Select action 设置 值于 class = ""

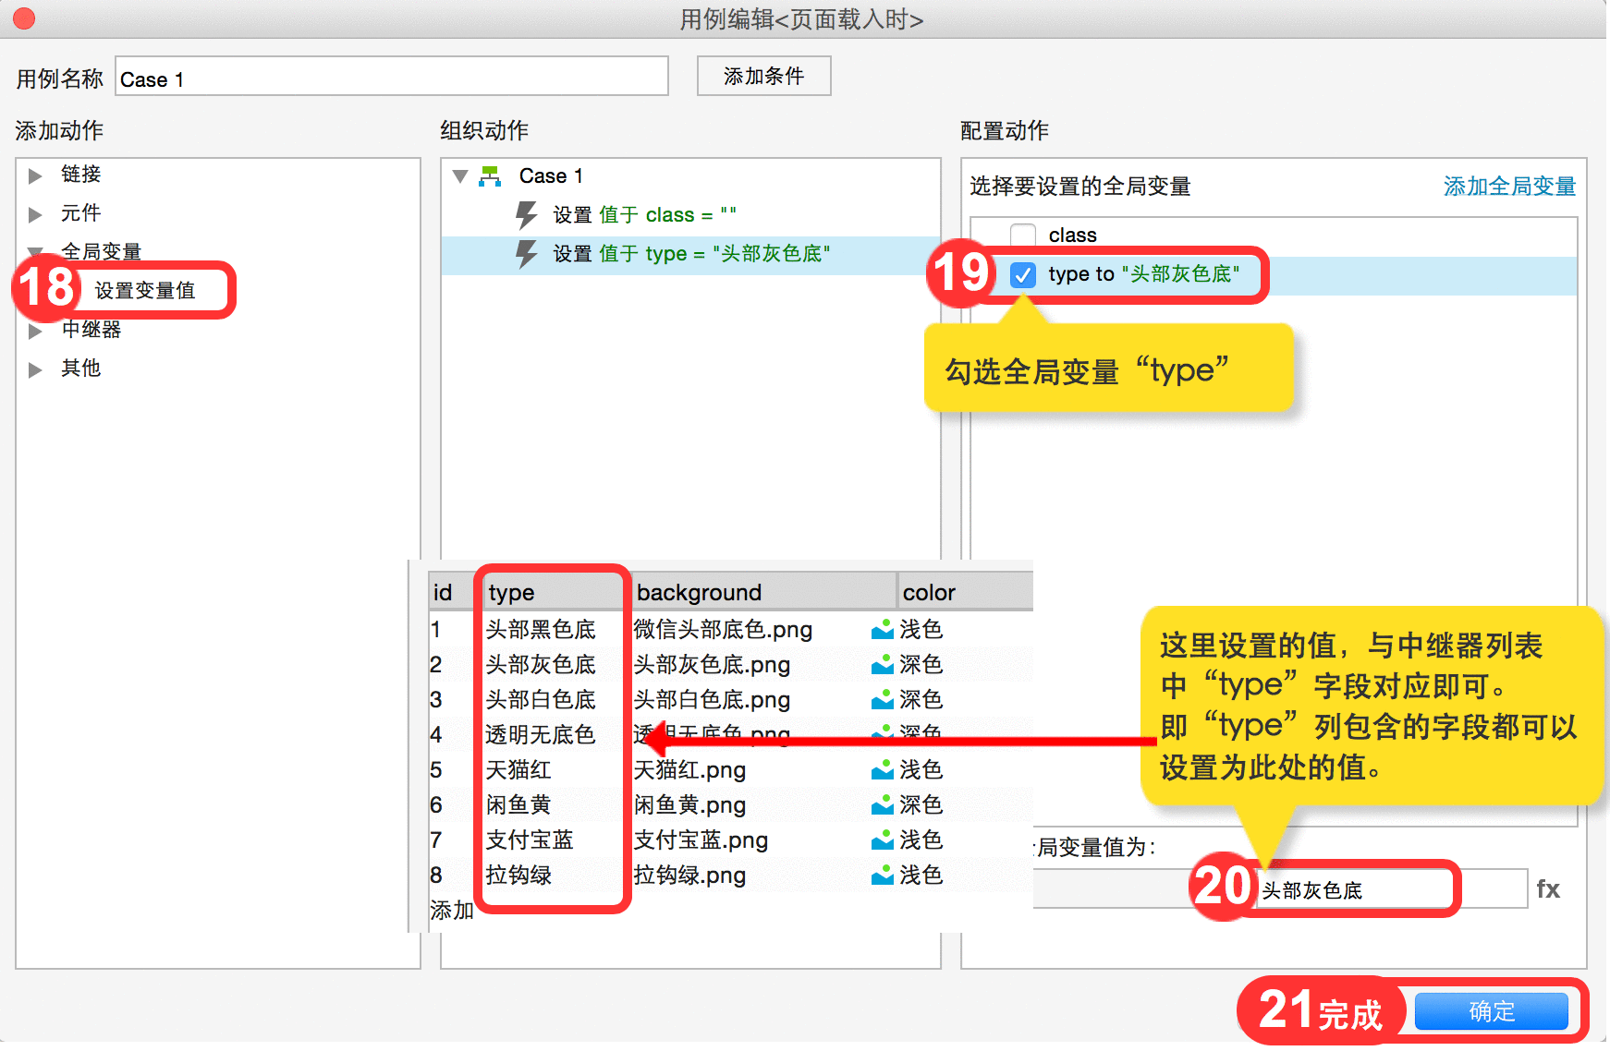tap(644, 215)
